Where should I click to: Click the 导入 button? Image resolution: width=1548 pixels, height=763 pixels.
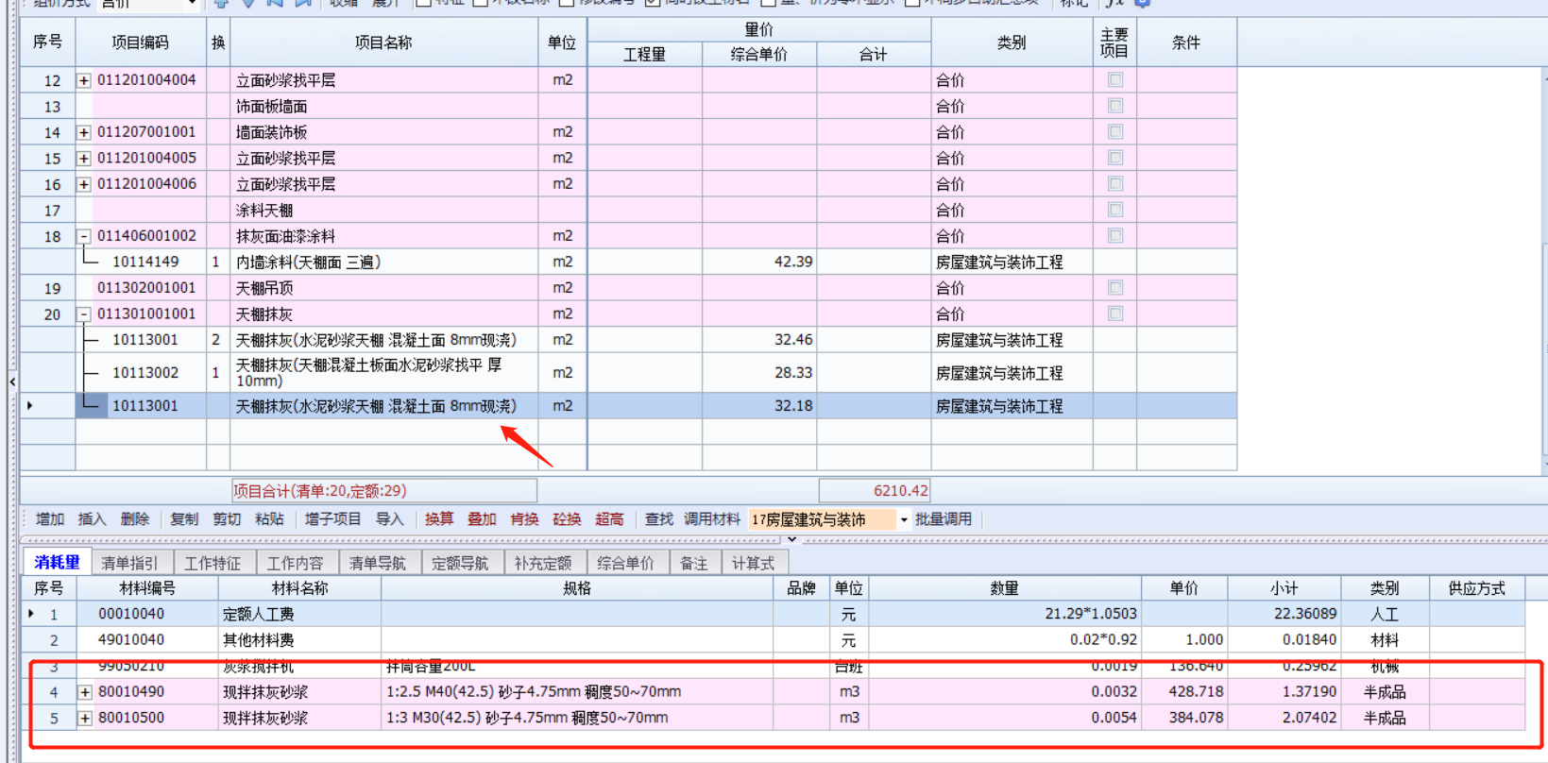[x=390, y=519]
